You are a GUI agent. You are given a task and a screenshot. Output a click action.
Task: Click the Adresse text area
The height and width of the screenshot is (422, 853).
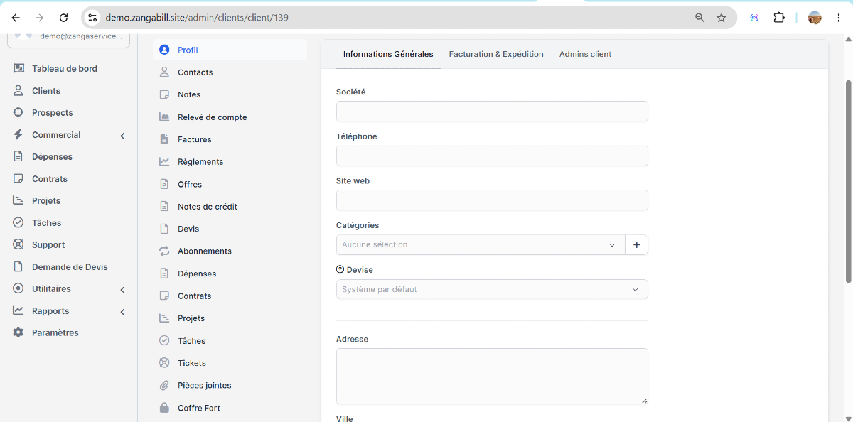(492, 377)
